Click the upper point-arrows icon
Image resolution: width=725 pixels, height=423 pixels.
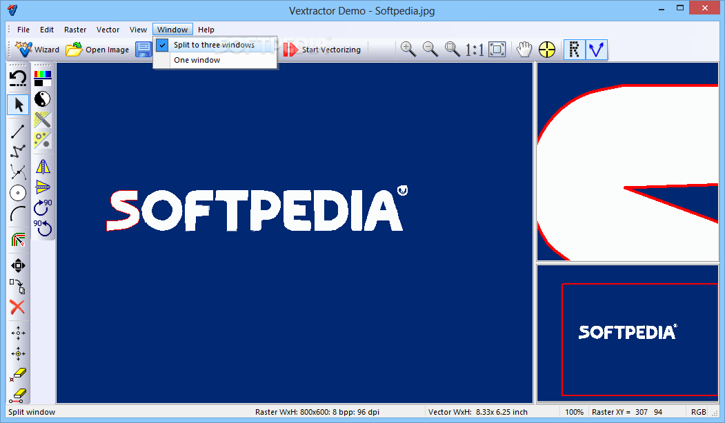point(18,333)
